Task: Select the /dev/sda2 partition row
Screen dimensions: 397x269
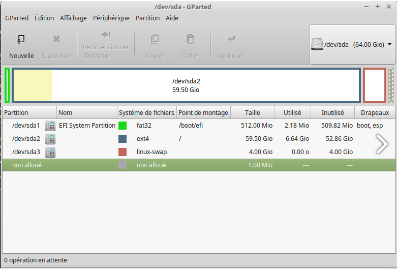Action: pyautogui.click(x=199, y=139)
